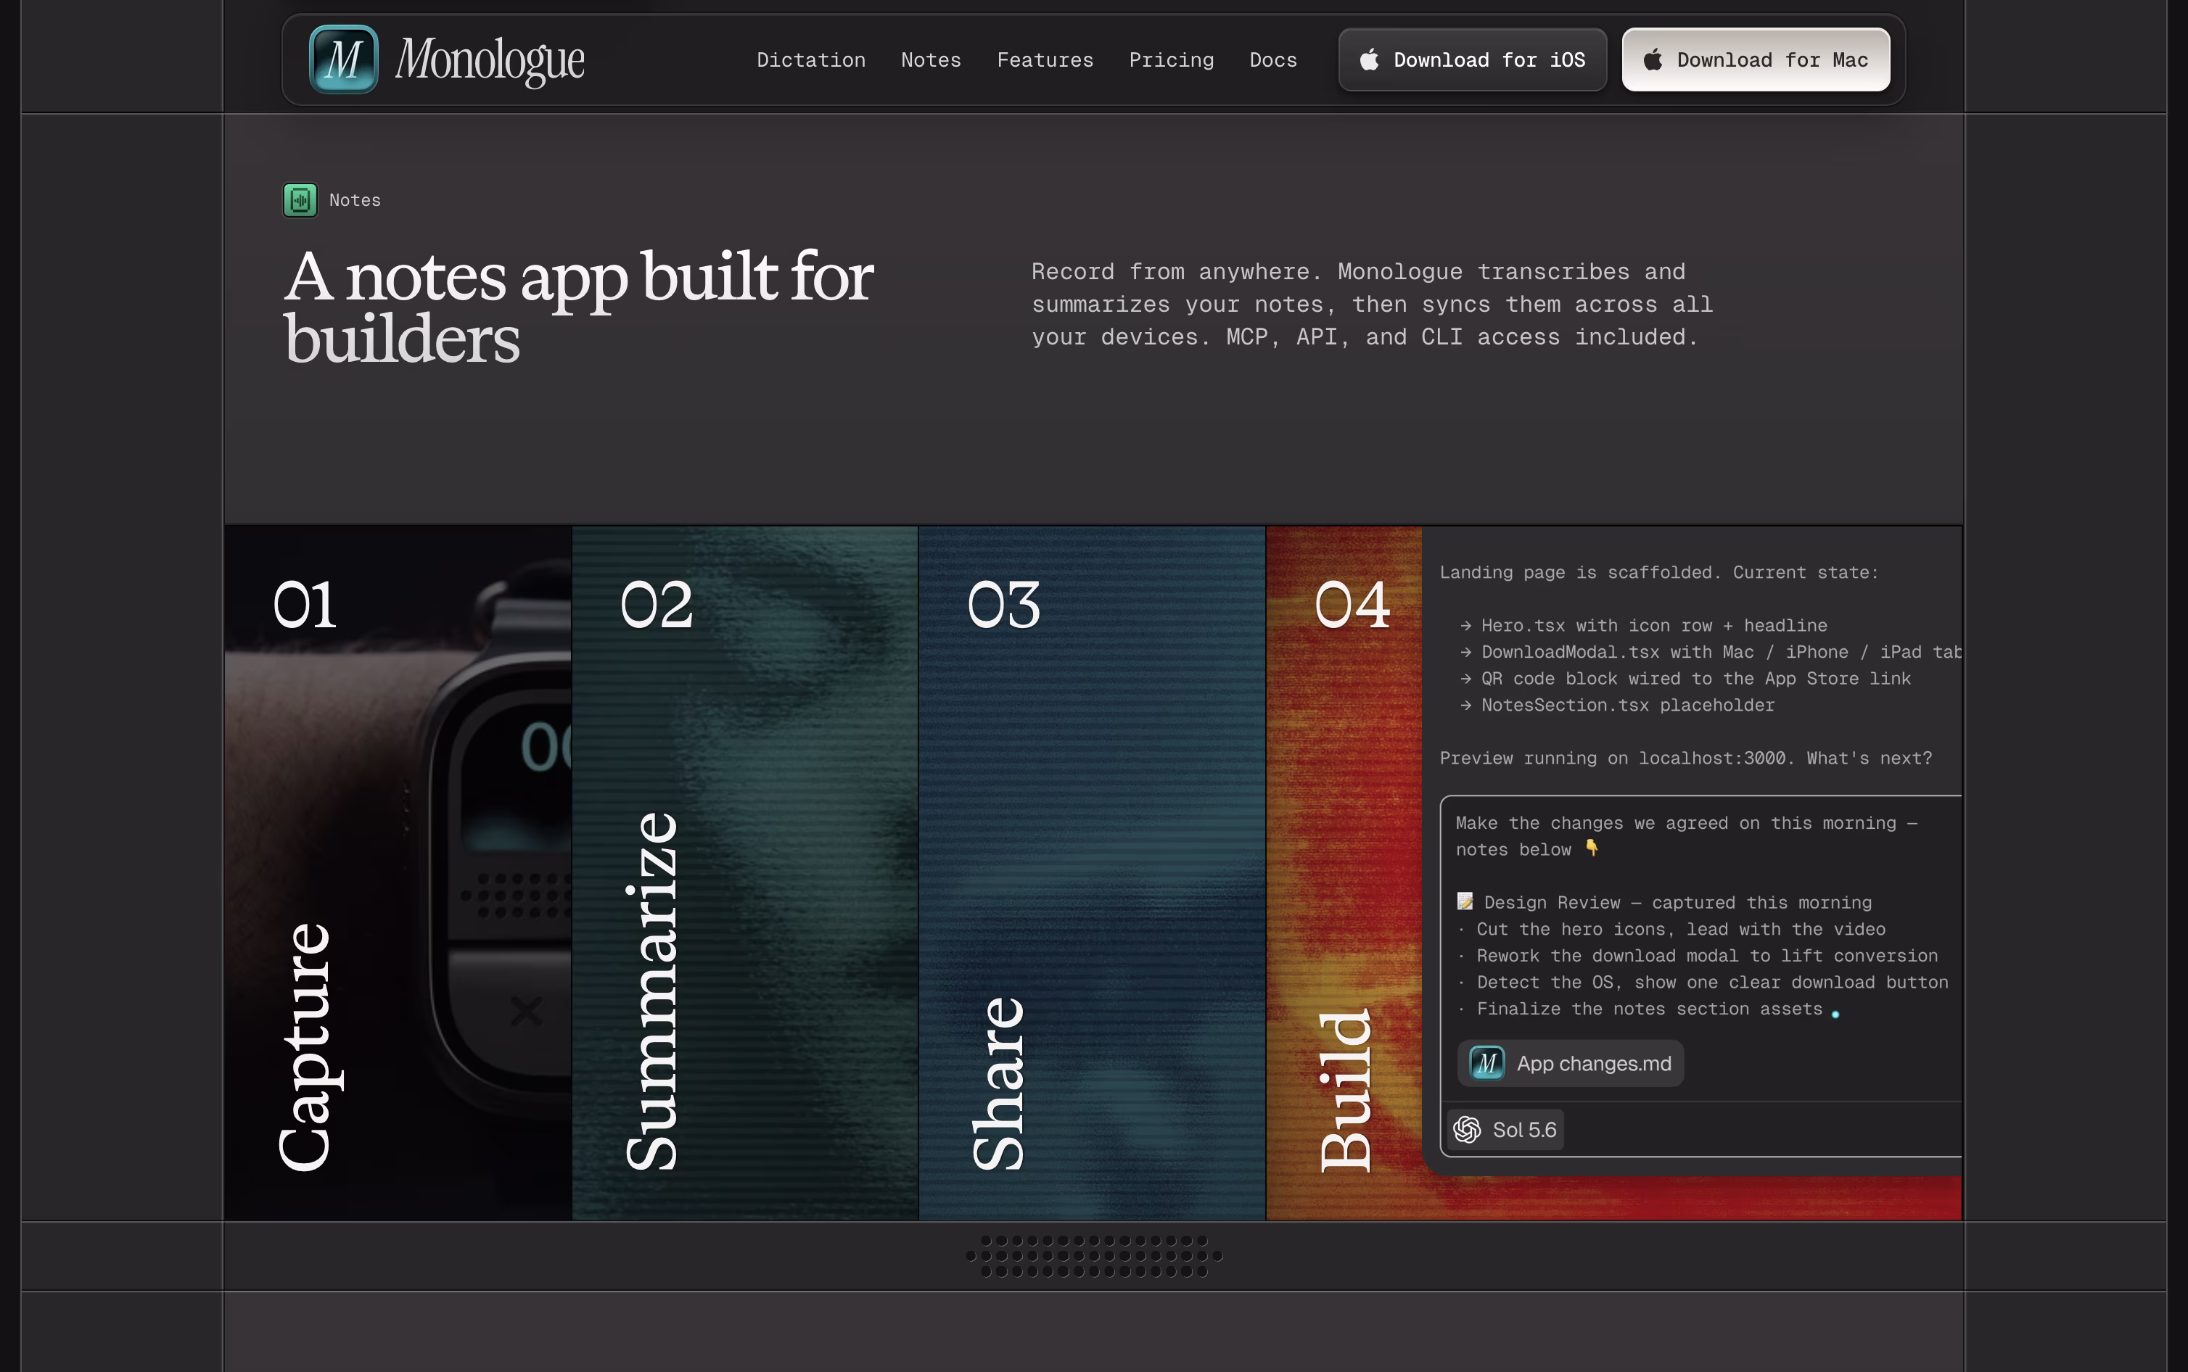Image resolution: width=2188 pixels, height=1372 pixels.
Task: Click text 'Hero.tsx with icon row + headline'
Action: 1653,625
